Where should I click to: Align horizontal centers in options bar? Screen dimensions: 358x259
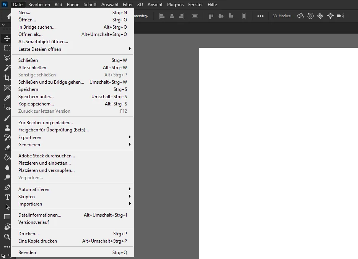(172, 16)
